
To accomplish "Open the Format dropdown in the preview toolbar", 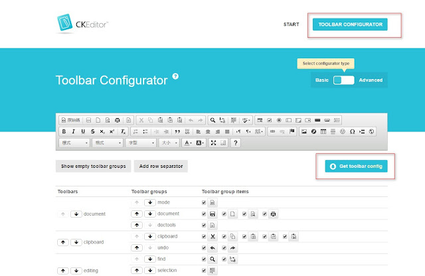I will [x=108, y=143].
